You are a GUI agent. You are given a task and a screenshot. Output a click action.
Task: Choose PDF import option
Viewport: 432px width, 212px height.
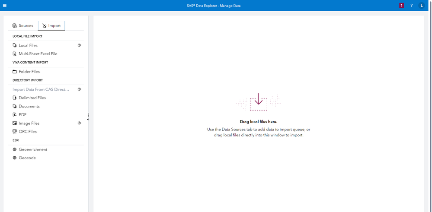(x=22, y=115)
